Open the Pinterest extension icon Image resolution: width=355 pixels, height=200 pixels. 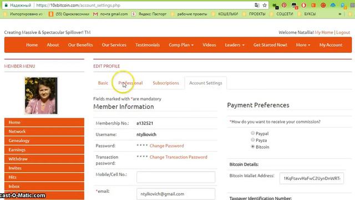(284, 5)
